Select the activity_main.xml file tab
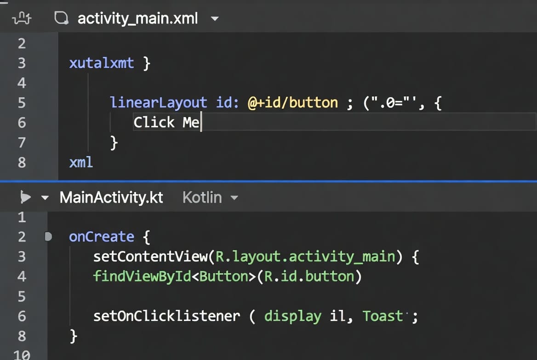Viewport: 537px width, 360px height. click(x=137, y=18)
